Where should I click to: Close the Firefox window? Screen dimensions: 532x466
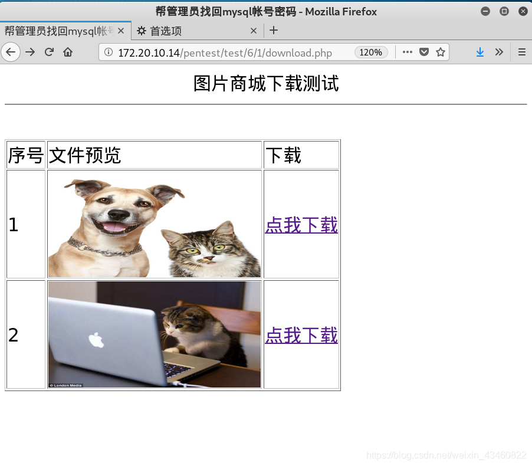[523, 11]
